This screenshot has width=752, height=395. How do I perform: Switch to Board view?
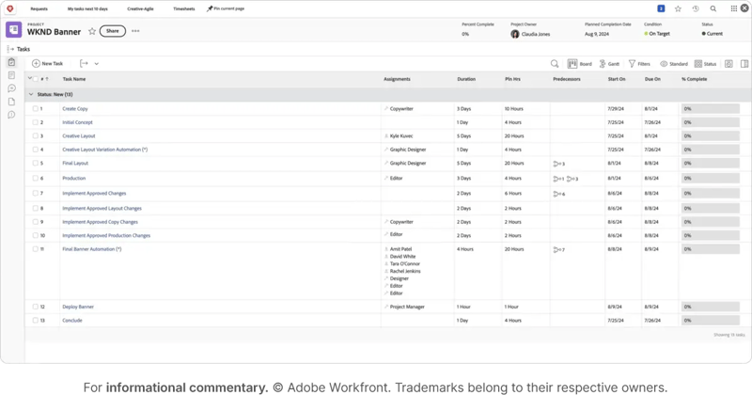tap(580, 64)
